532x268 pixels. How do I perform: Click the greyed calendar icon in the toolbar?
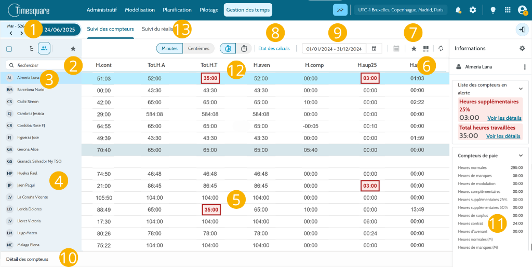click(x=396, y=48)
